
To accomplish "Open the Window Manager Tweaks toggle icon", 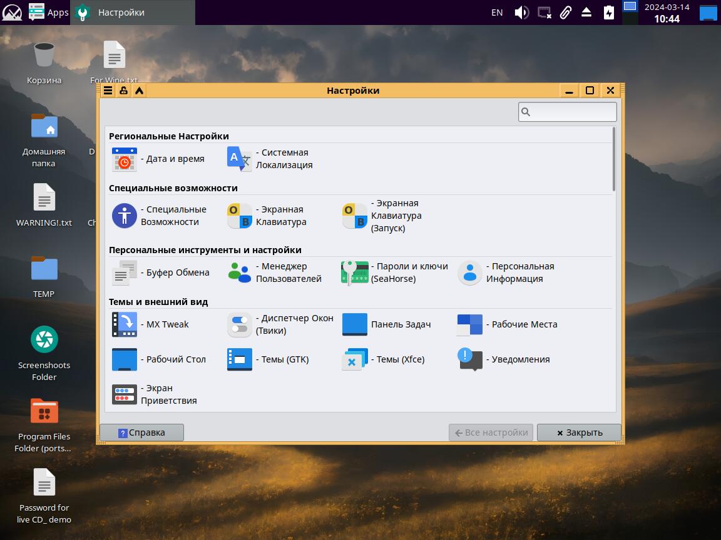I will coord(239,325).
